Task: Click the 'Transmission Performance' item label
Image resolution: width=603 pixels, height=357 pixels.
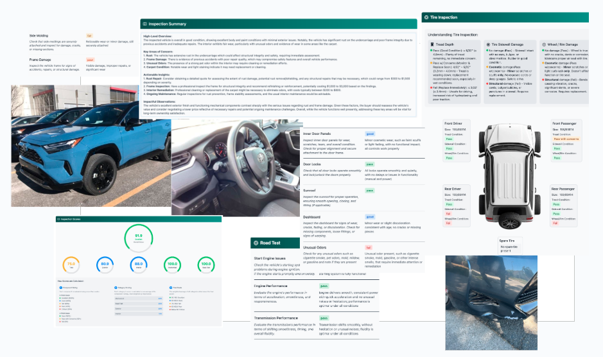Action: 275,318
